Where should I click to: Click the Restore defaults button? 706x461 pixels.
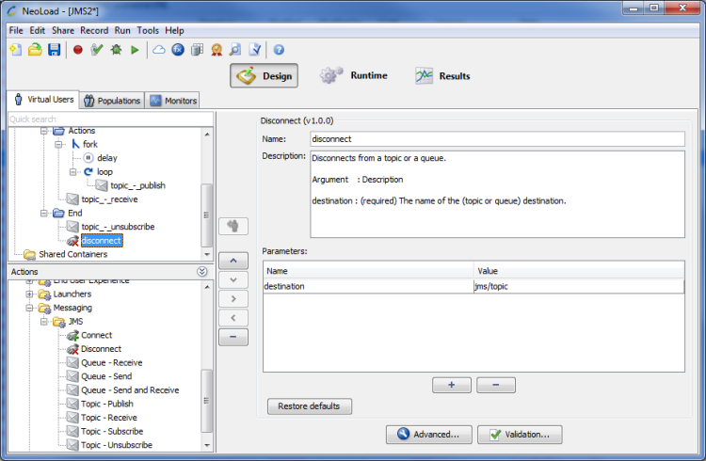[x=310, y=406]
